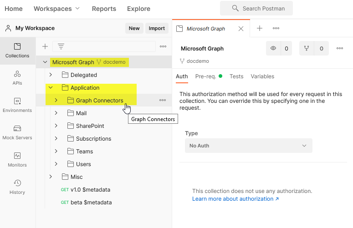Click the fork icon button for Microsoft Graph
This screenshot has height=228, width=353.
point(307,48)
